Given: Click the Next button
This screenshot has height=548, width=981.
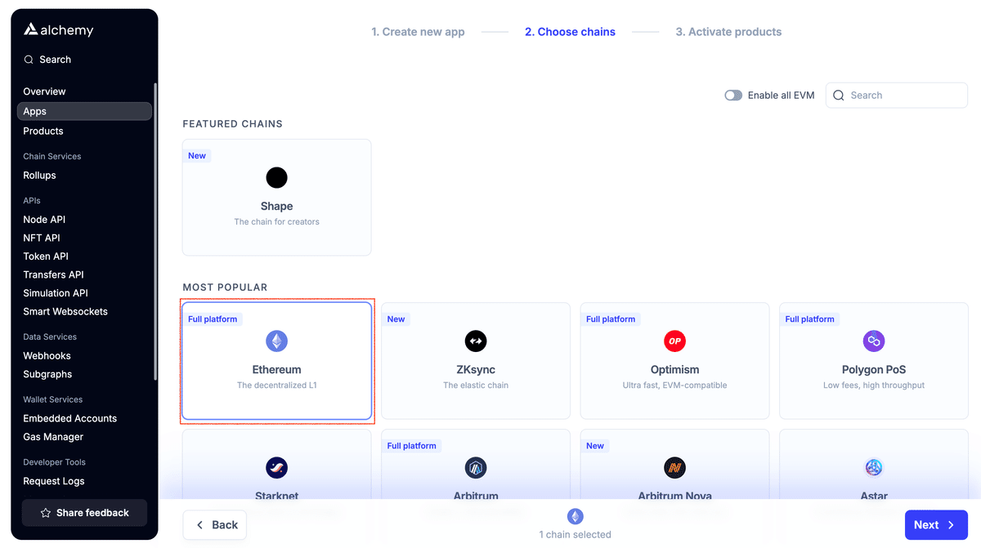Looking at the screenshot, I should tap(936, 525).
